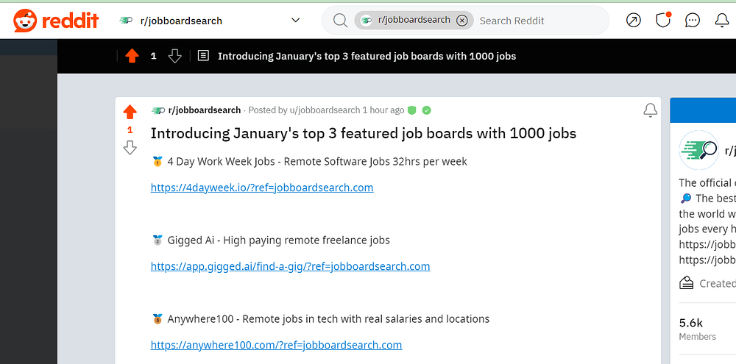Viewport: 736px width, 364px height.
Task: Remove the r/jobboardsearch search filter chip
Action: tap(461, 21)
